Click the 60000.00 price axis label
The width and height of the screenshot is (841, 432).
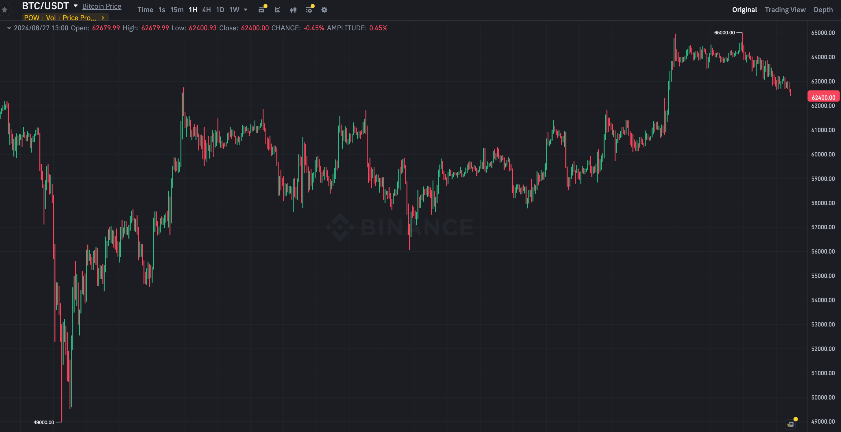(x=823, y=154)
